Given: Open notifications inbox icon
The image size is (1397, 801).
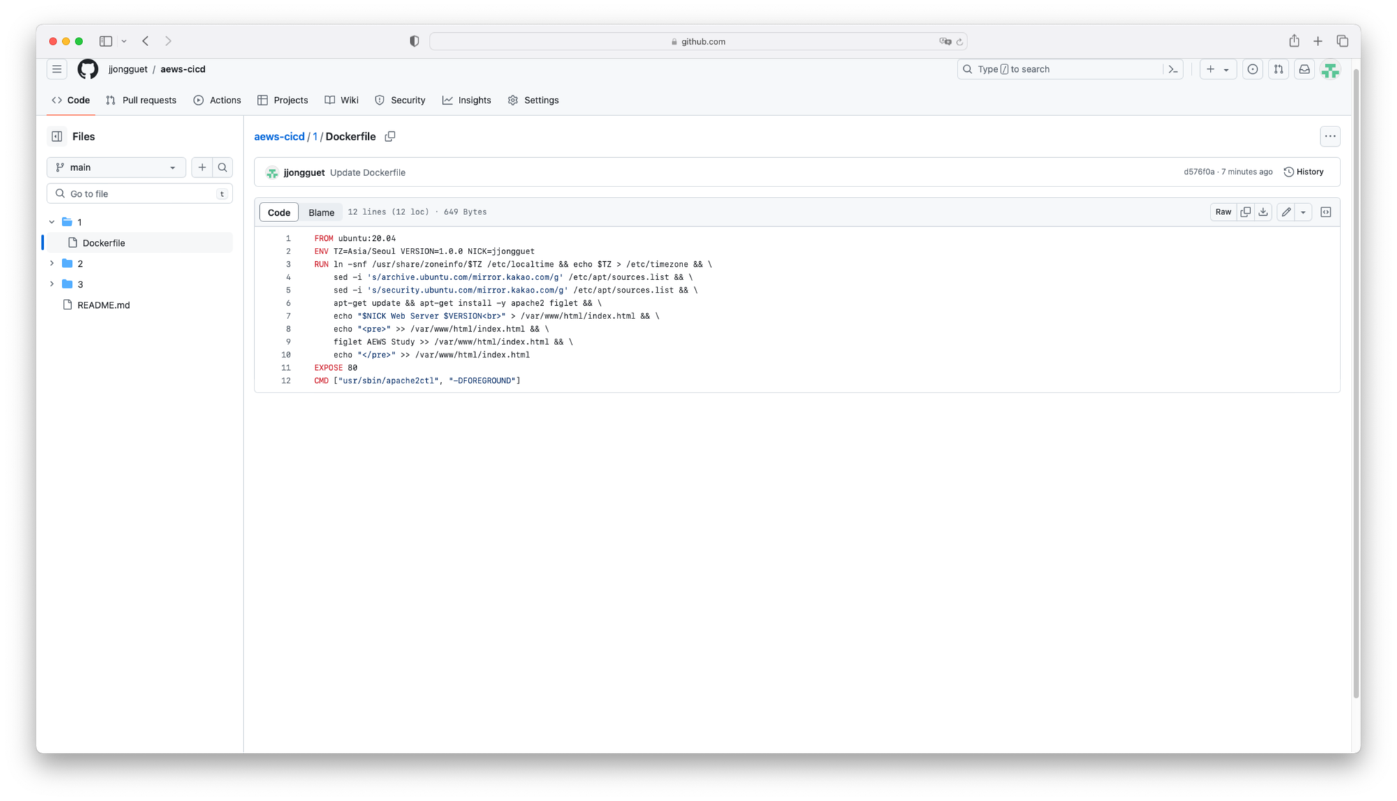Looking at the screenshot, I should click(x=1304, y=69).
